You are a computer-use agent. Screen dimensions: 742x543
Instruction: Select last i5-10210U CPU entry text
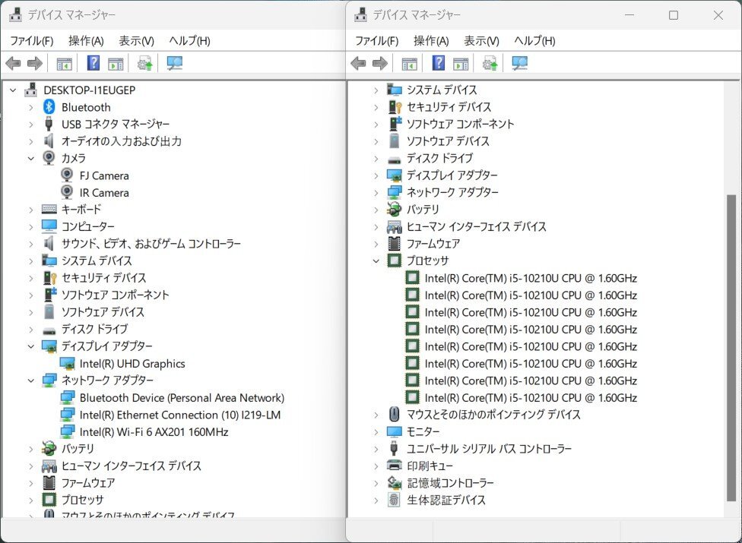click(x=531, y=397)
